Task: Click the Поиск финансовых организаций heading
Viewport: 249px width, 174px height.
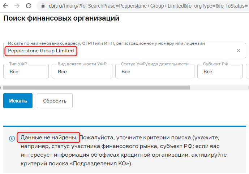Action: point(61,18)
